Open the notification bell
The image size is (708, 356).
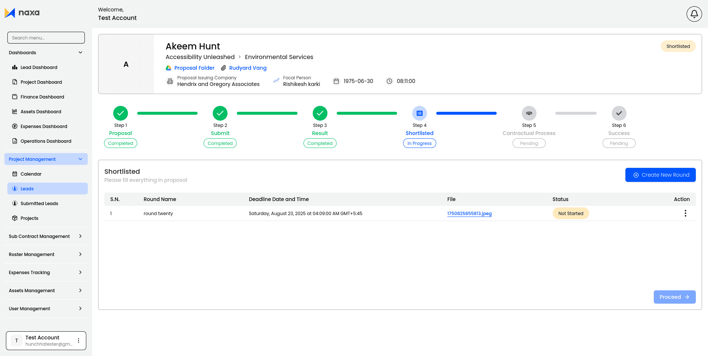(694, 14)
